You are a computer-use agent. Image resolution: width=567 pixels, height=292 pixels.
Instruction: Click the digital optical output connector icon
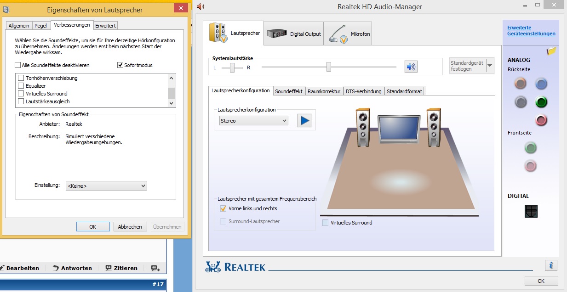(531, 211)
